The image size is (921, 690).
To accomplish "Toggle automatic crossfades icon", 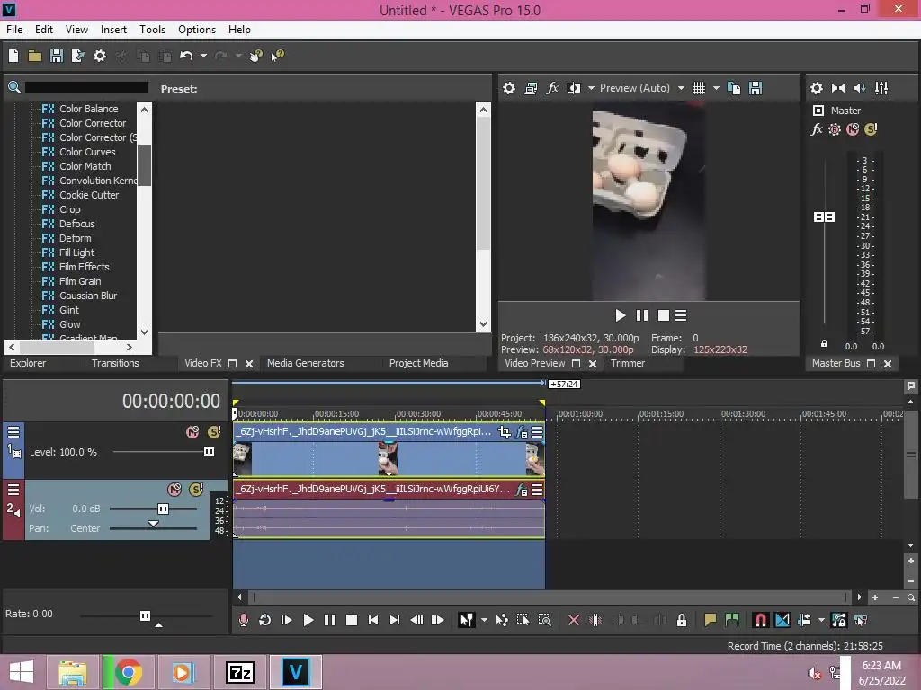I will [x=782, y=620].
